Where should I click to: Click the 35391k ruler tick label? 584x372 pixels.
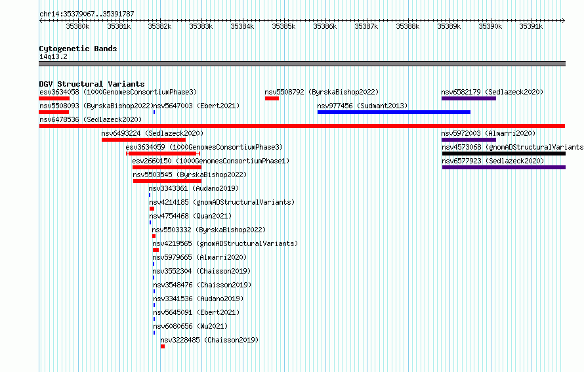[x=531, y=26]
